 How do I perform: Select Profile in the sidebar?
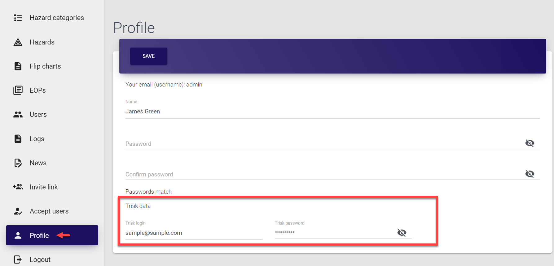(x=39, y=235)
